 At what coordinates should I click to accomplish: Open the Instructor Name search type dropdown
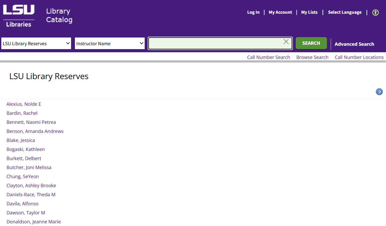pos(110,43)
